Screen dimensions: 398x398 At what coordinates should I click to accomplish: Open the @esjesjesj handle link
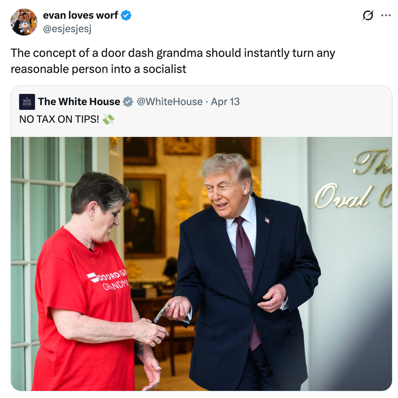pos(67,29)
